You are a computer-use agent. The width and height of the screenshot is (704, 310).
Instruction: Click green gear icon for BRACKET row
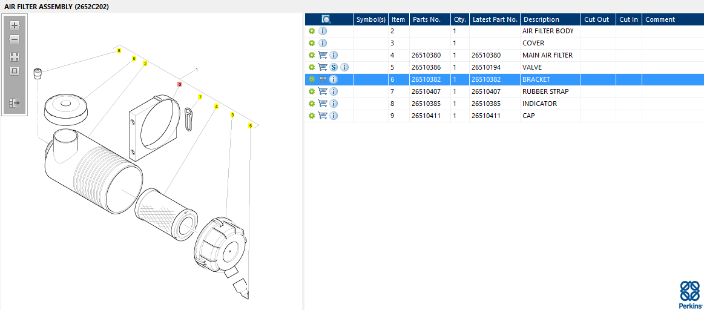pyautogui.click(x=312, y=79)
